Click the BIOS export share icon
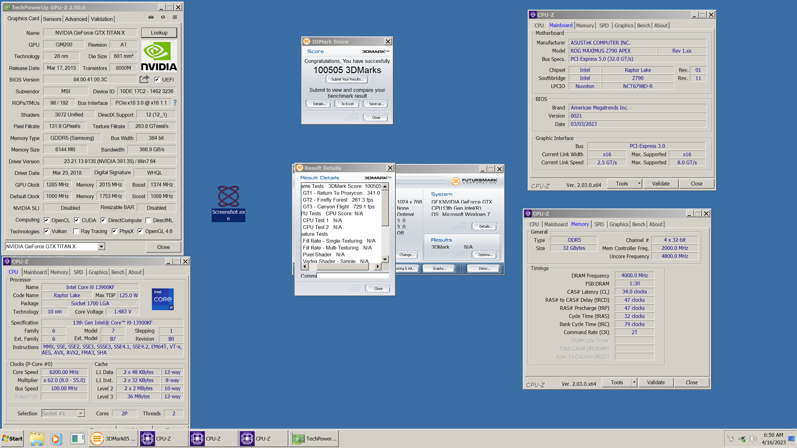 coord(144,79)
